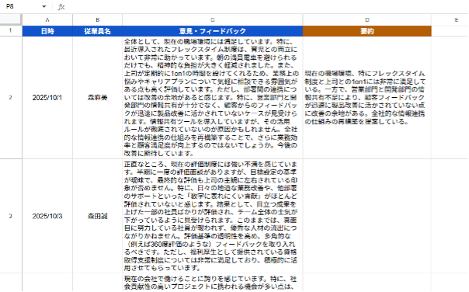Click the orange 要約 header cell

click(367, 31)
